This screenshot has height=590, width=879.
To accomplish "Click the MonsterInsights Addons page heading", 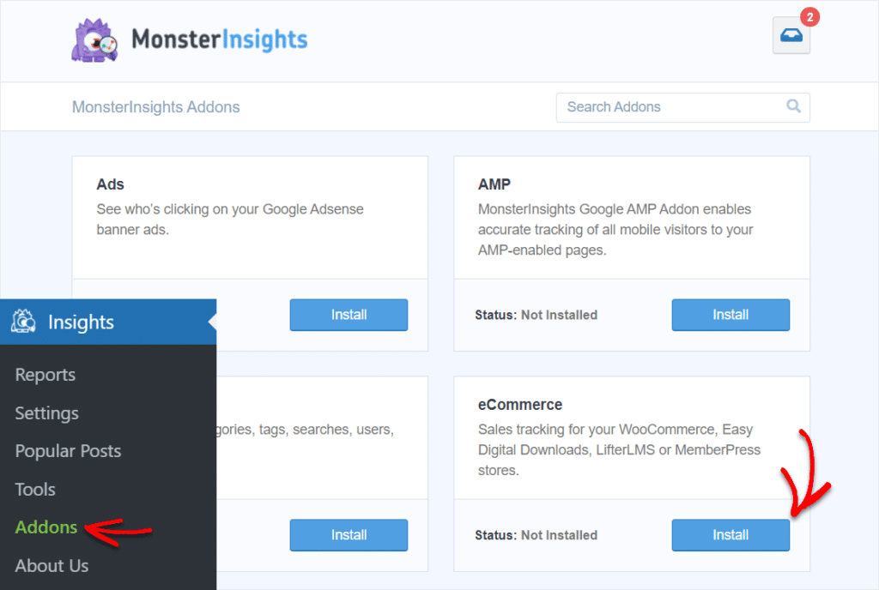I will [x=155, y=106].
